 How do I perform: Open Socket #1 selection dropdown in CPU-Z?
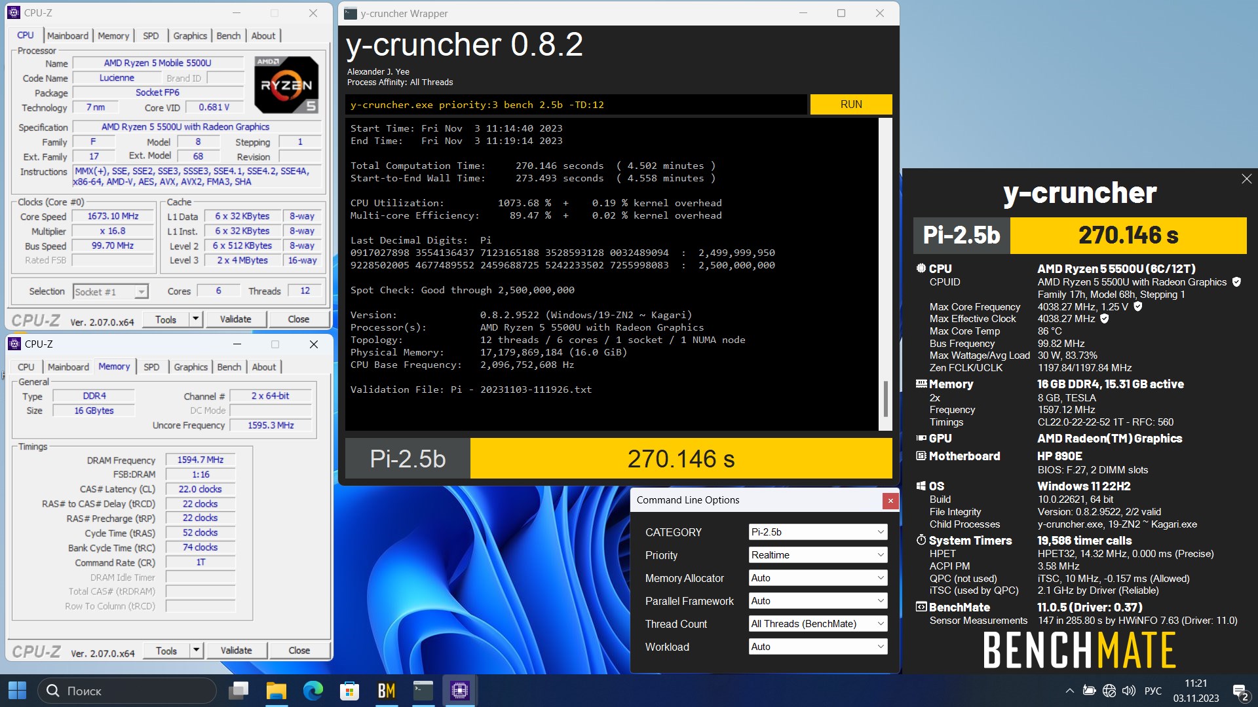pos(111,292)
